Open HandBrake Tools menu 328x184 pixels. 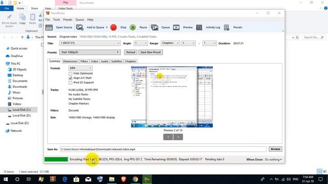coord(56,19)
